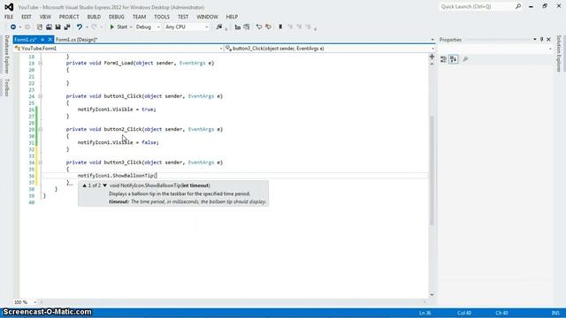
Task: Save the current file with the single disk icon
Action: [57, 27]
